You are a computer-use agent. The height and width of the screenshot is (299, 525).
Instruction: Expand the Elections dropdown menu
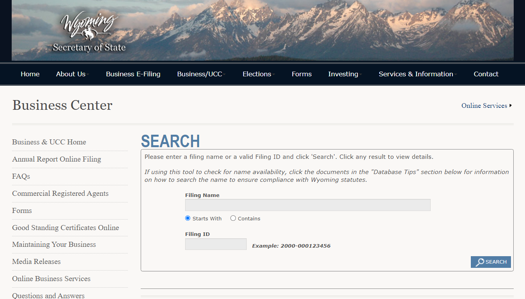click(x=258, y=74)
